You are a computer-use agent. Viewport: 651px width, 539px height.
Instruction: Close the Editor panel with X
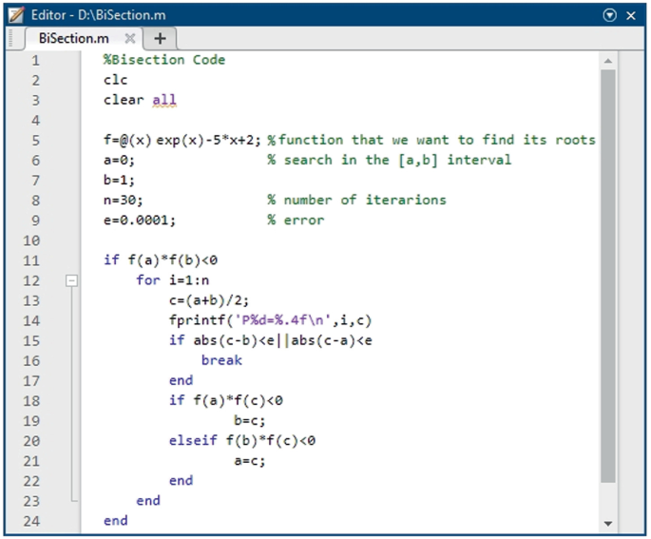point(631,15)
